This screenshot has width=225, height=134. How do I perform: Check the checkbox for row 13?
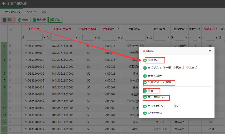[10, 129]
